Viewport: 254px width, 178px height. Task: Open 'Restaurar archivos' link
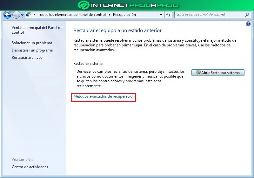point(27,58)
